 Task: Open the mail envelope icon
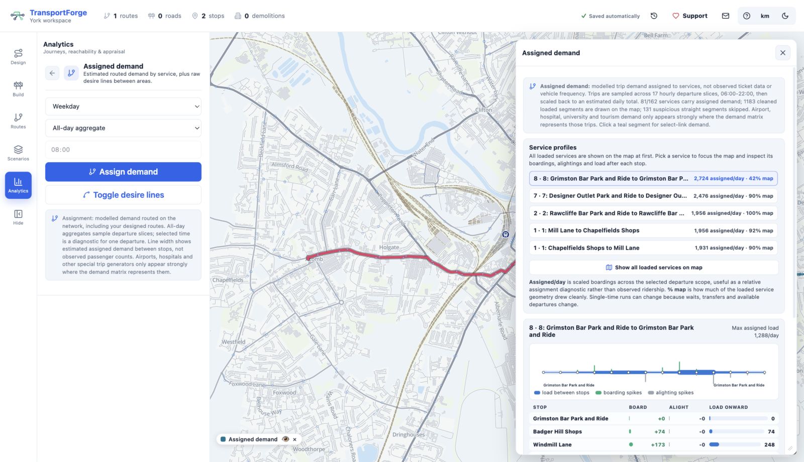pos(726,16)
